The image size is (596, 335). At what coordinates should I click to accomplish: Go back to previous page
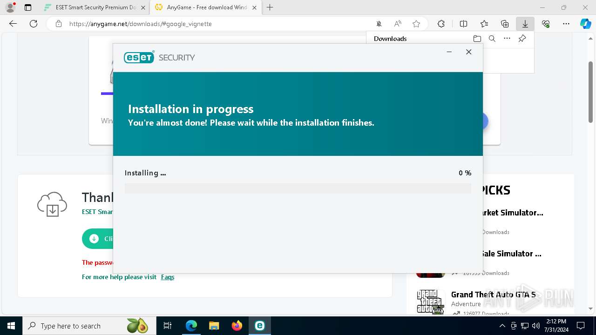point(13,24)
